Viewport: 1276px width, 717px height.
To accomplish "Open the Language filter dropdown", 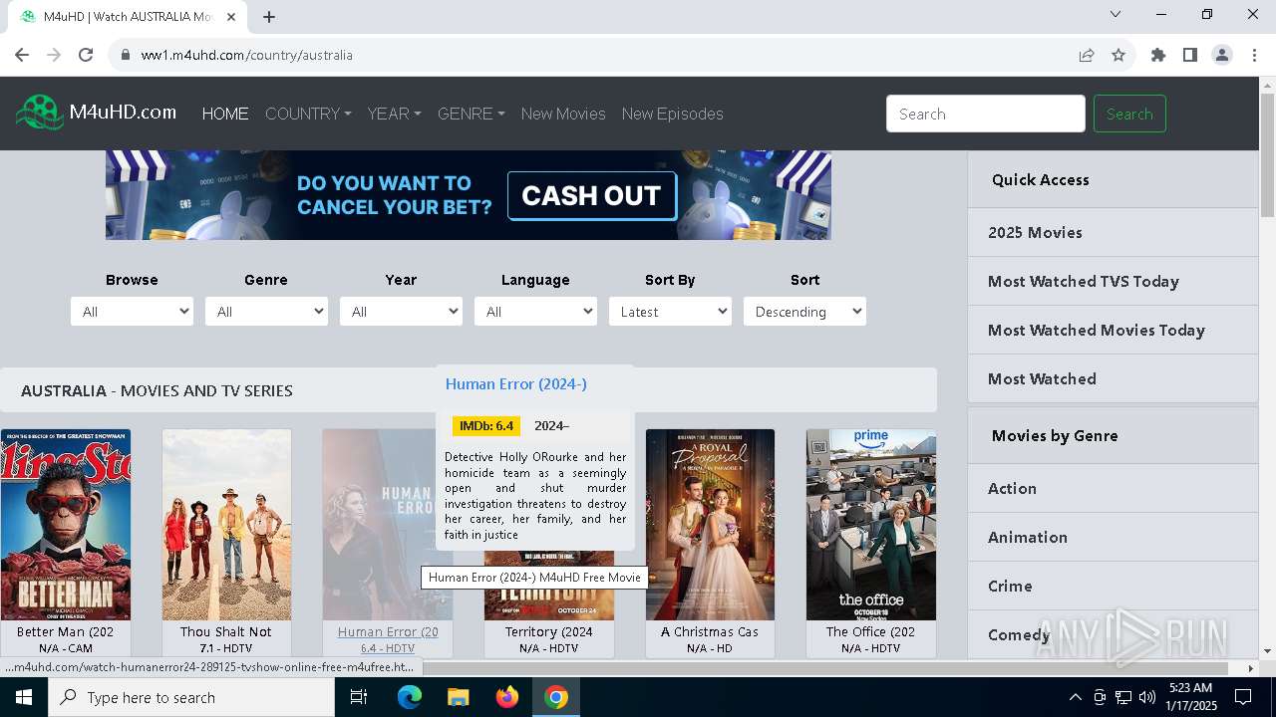I will point(535,312).
